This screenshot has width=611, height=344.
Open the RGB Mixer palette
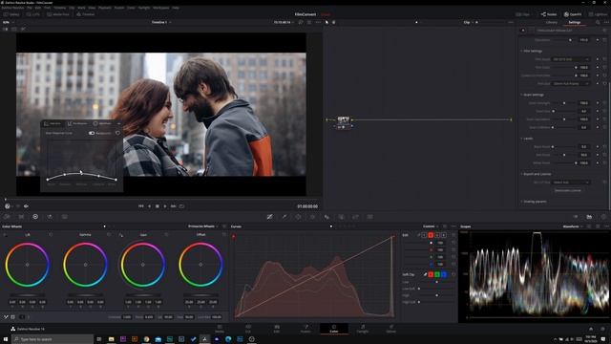[x=50, y=217]
